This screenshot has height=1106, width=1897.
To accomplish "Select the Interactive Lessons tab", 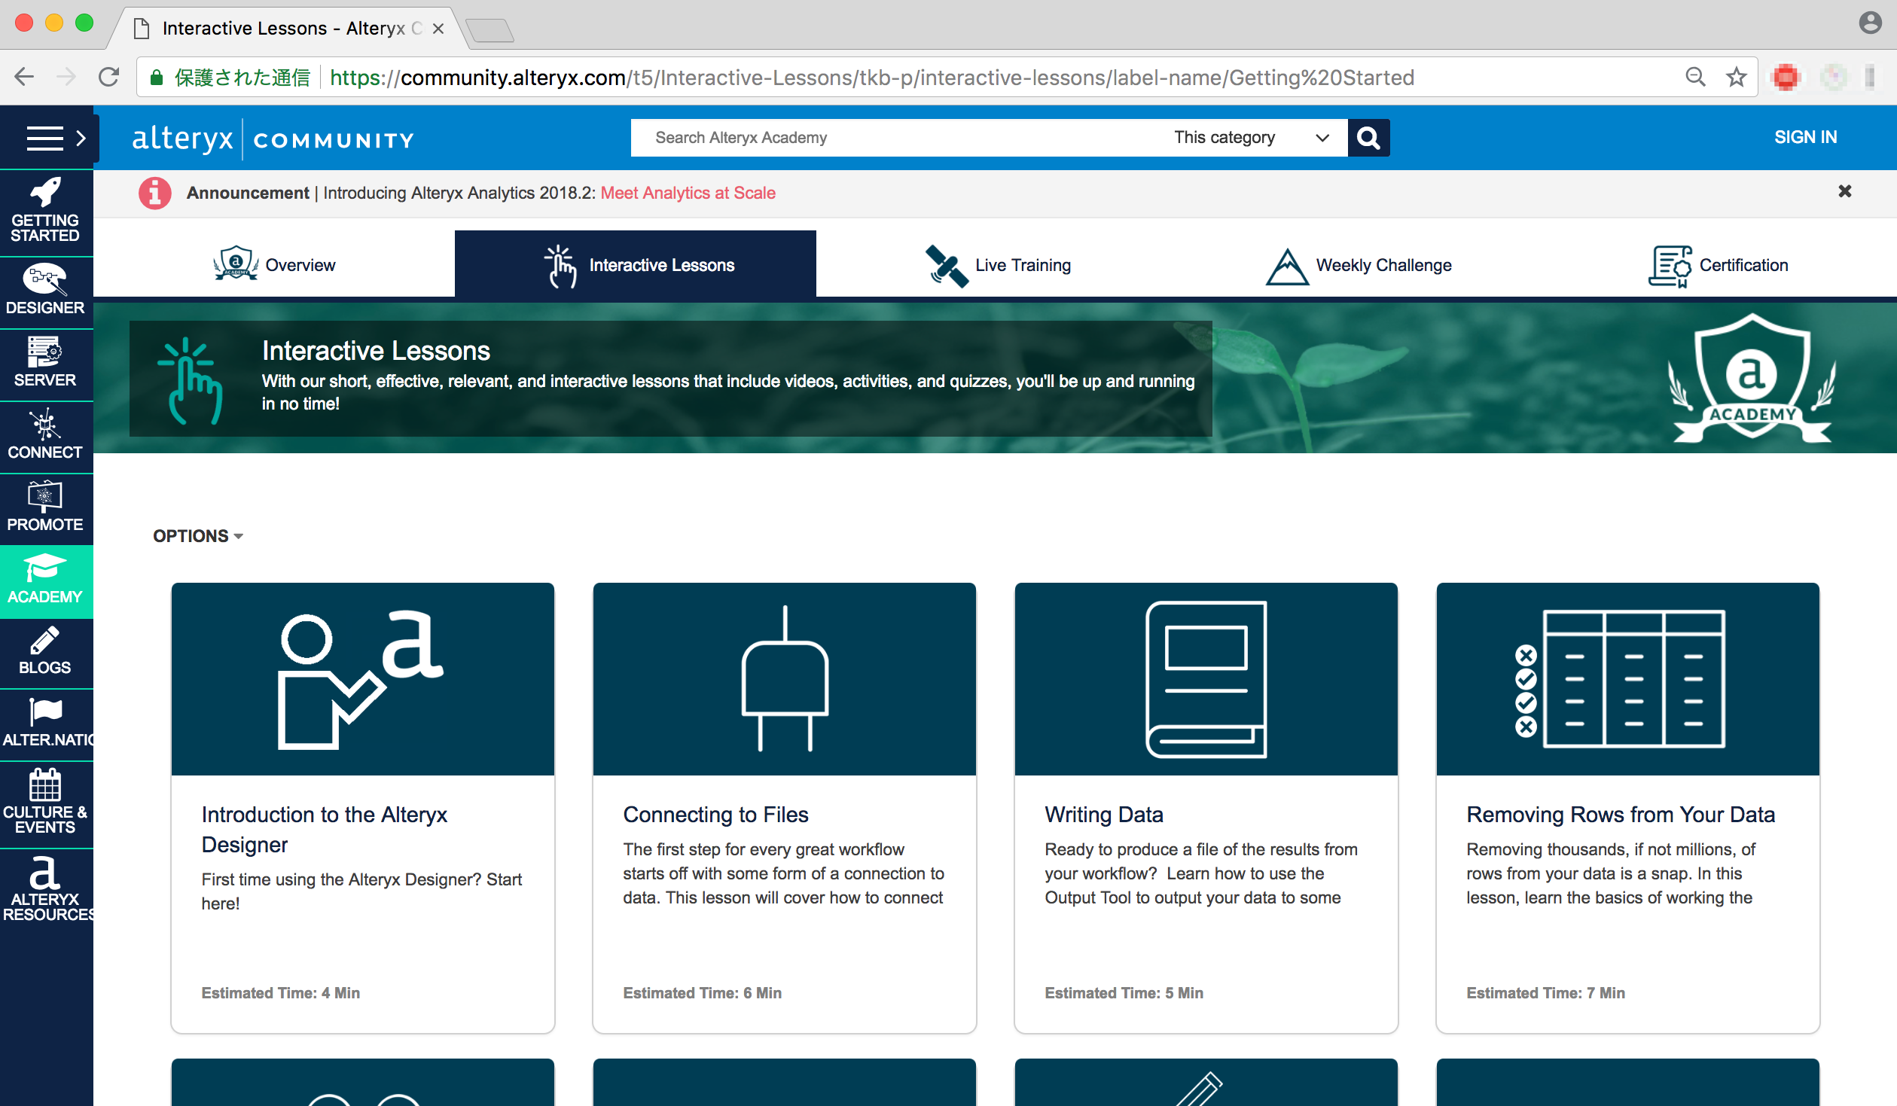I will [x=636, y=265].
